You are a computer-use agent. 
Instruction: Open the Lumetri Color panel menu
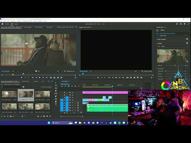pos(165,27)
